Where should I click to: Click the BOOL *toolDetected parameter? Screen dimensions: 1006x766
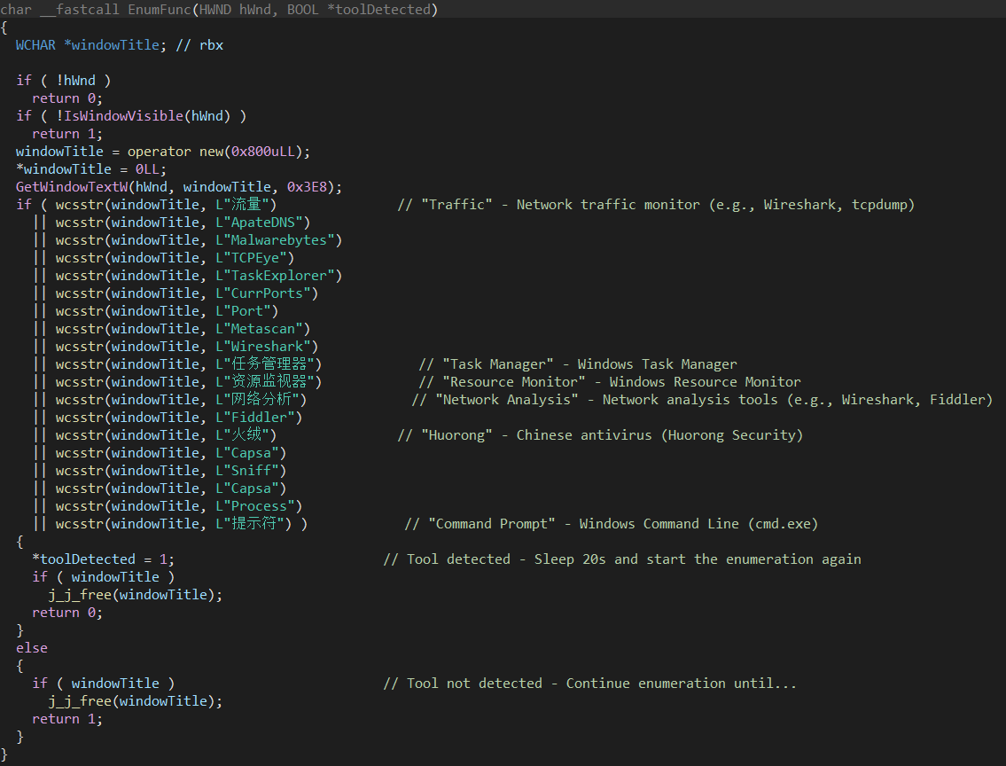point(359,10)
